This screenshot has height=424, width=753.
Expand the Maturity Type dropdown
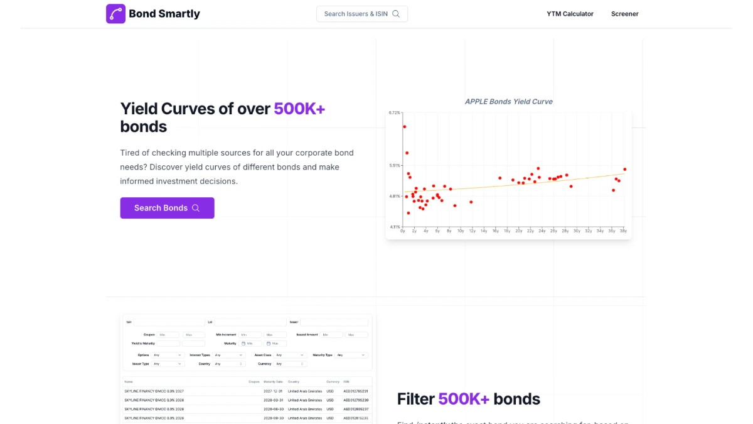tap(351, 355)
